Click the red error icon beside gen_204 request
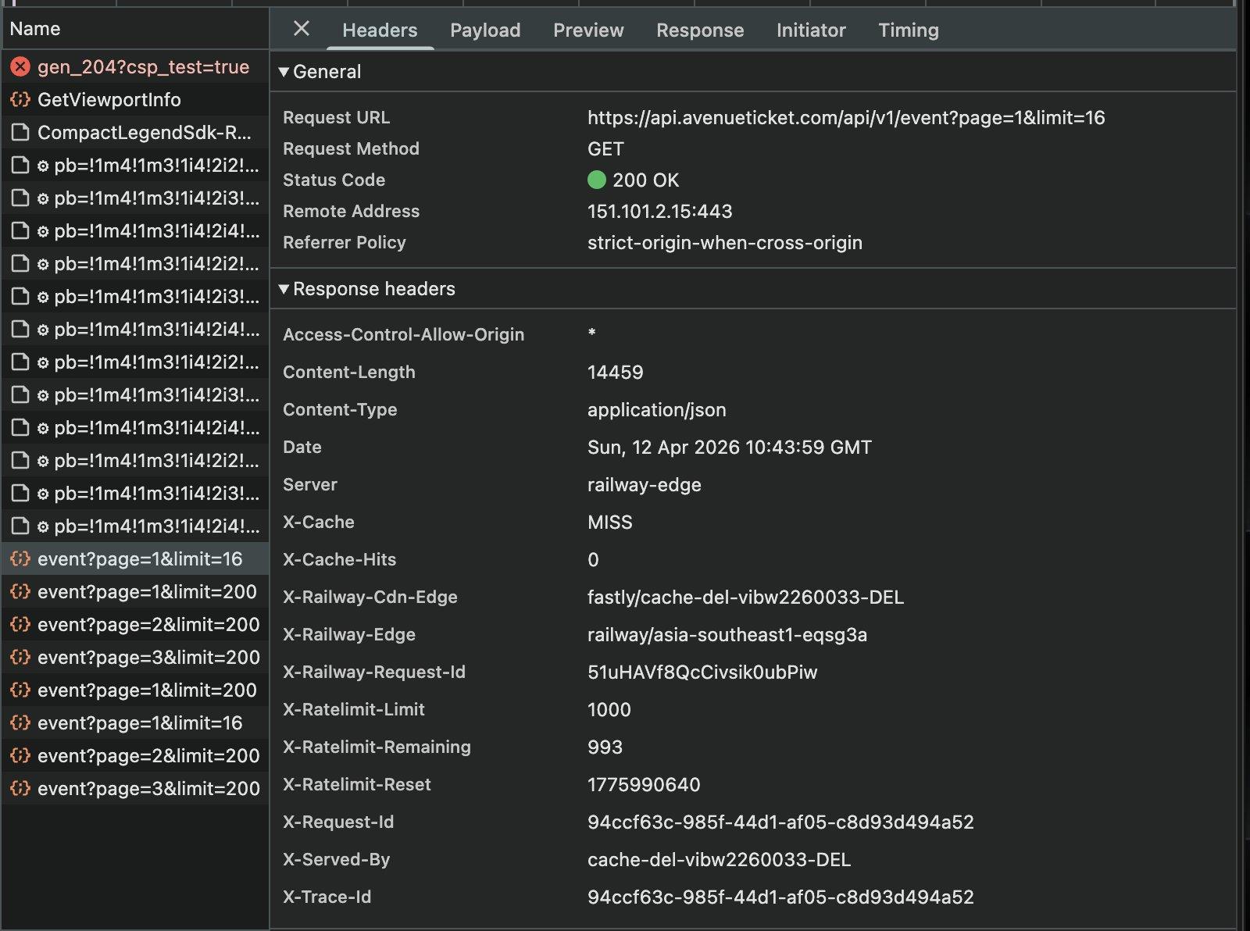This screenshot has width=1250, height=931. pos(20,67)
